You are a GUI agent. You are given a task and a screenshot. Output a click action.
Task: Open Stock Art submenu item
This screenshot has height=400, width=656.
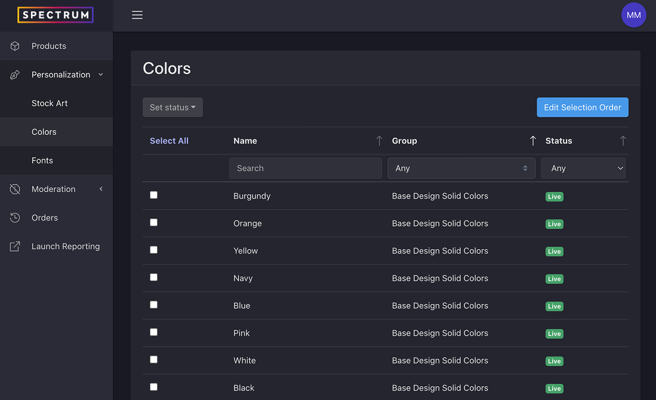pyautogui.click(x=57, y=103)
